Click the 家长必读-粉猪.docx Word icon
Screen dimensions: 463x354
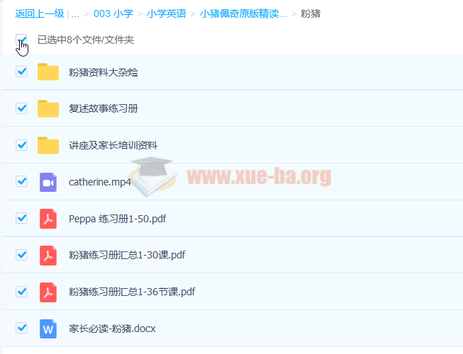(48, 329)
